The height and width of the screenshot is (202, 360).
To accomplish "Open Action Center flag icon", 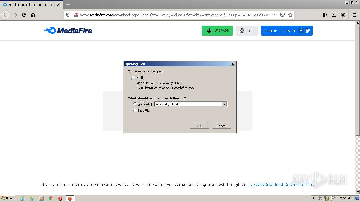I will click(x=333, y=198).
